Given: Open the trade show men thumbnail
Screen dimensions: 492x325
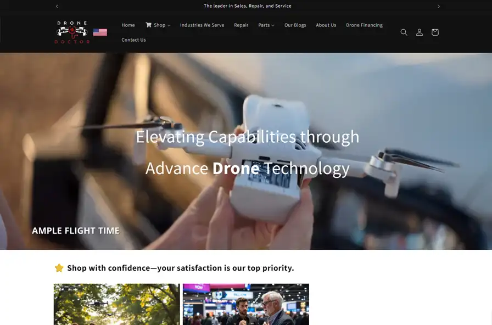Looking at the screenshot, I should point(246,304).
